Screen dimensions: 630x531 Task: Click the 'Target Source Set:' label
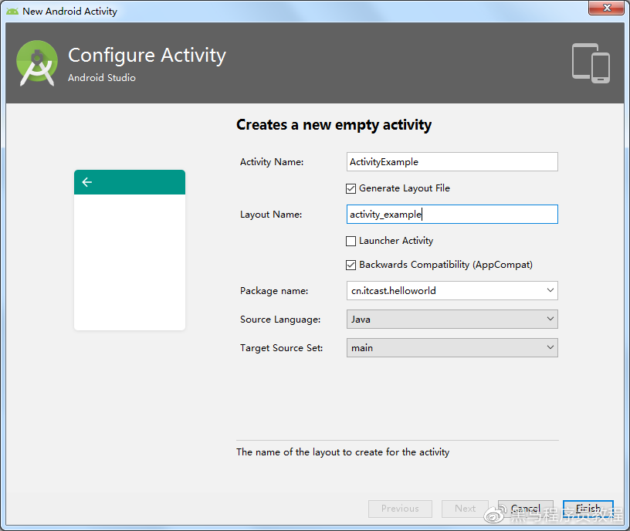coord(281,348)
